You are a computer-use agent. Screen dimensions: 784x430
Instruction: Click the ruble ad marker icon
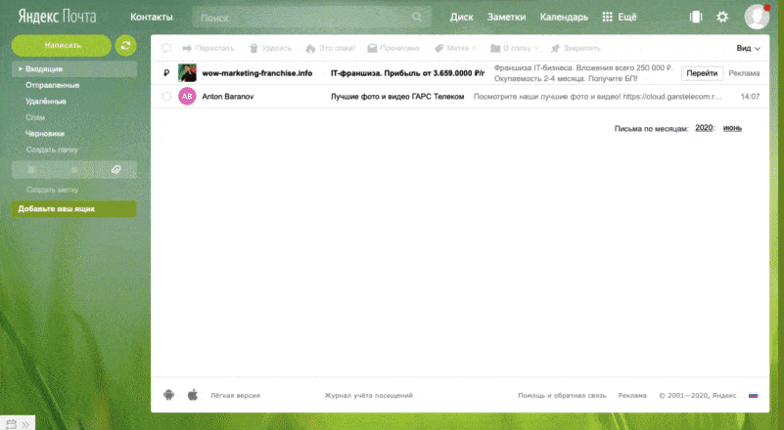(x=166, y=73)
